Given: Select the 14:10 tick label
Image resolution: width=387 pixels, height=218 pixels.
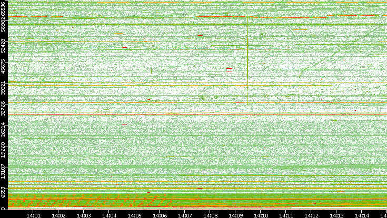Looking at the screenshot, I should point(261,215).
